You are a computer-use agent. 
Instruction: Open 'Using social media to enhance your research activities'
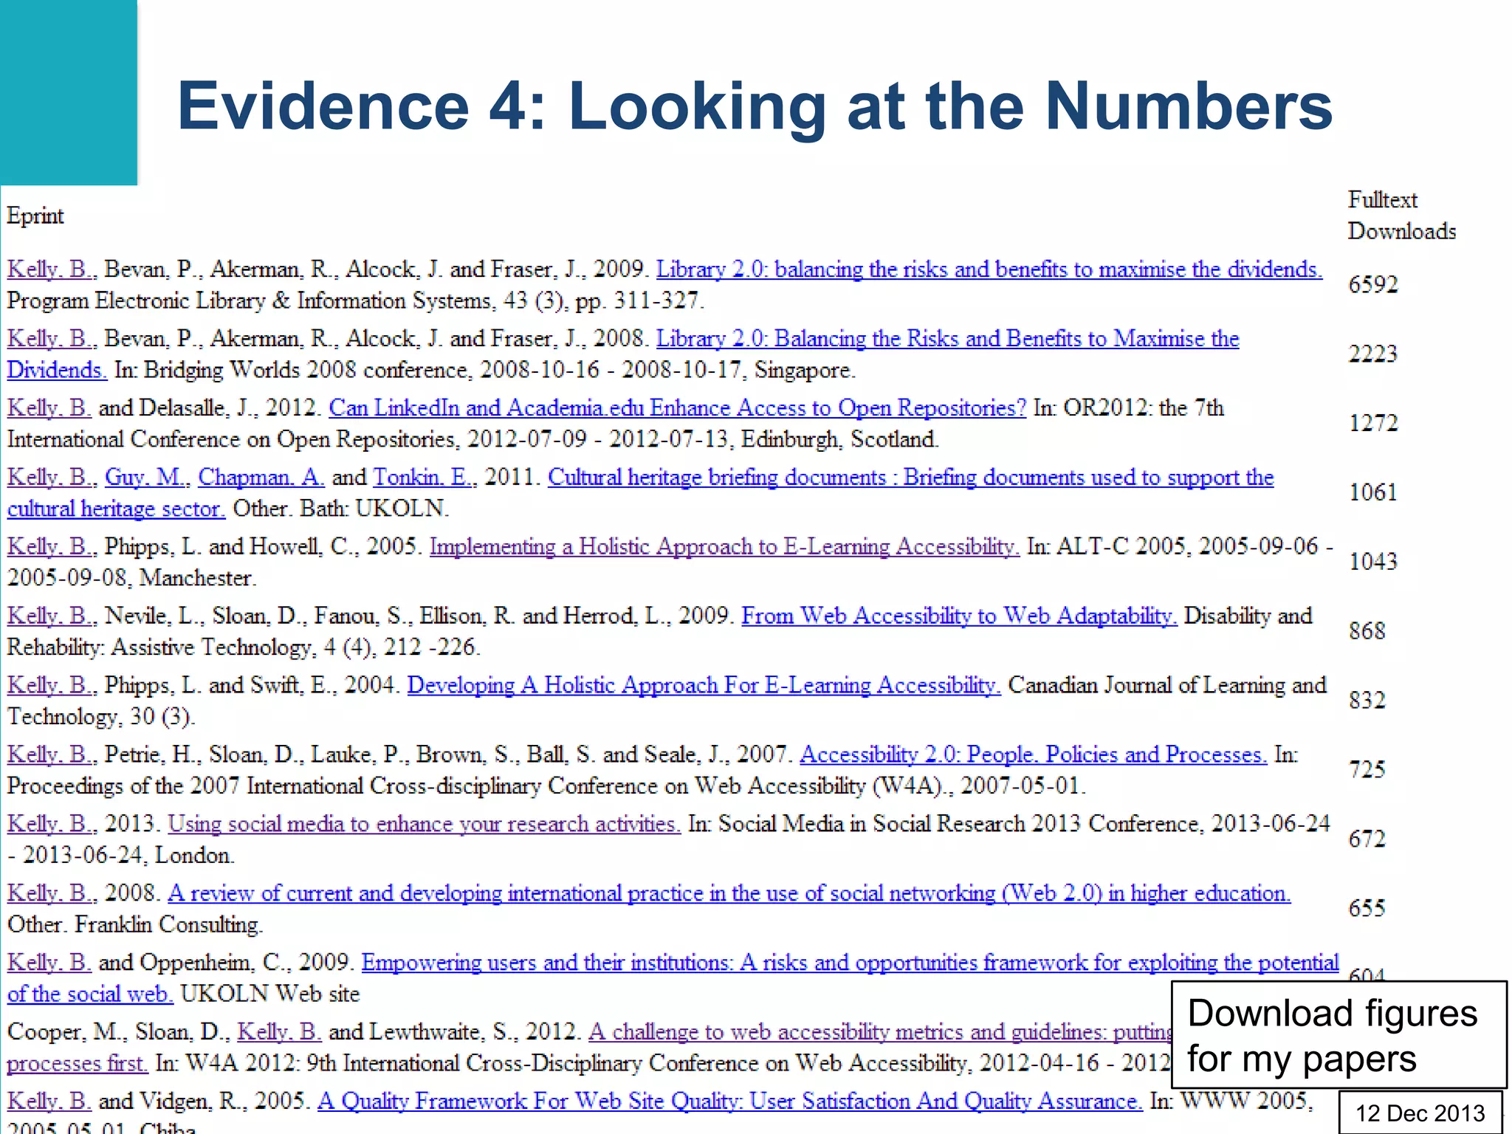click(x=425, y=825)
